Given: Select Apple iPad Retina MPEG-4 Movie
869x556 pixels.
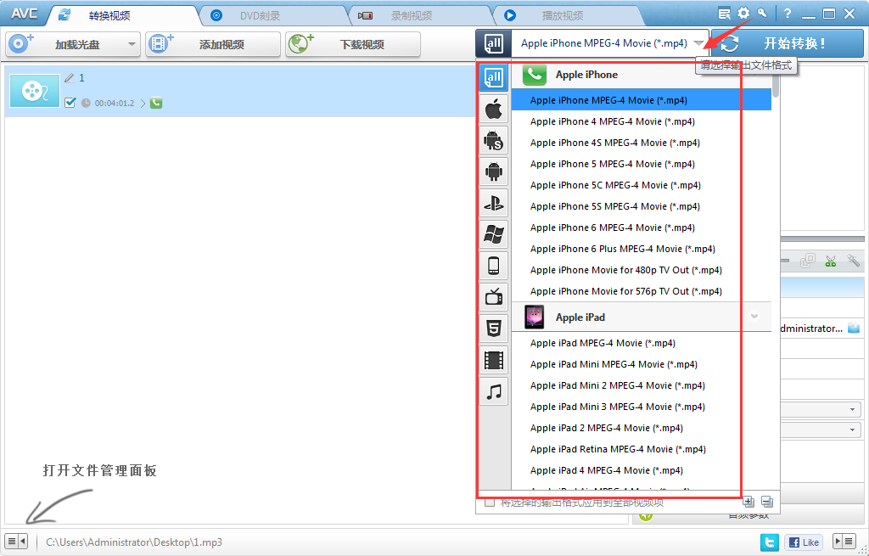Looking at the screenshot, I should coord(642,449).
